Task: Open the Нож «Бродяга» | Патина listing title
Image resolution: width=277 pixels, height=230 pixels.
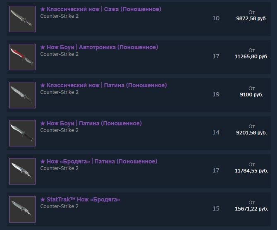Action: pos(99,161)
